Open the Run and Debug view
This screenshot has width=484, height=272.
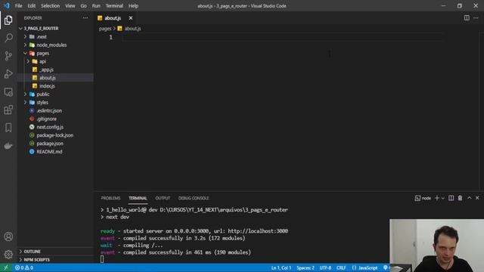[x=8, y=74]
